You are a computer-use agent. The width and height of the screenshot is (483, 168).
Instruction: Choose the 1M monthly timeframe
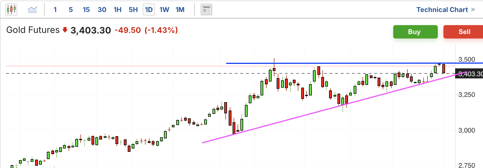tap(180, 10)
